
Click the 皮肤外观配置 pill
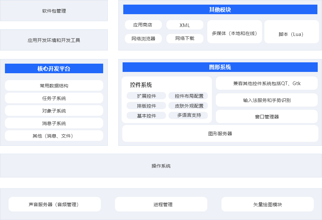coord(188,106)
